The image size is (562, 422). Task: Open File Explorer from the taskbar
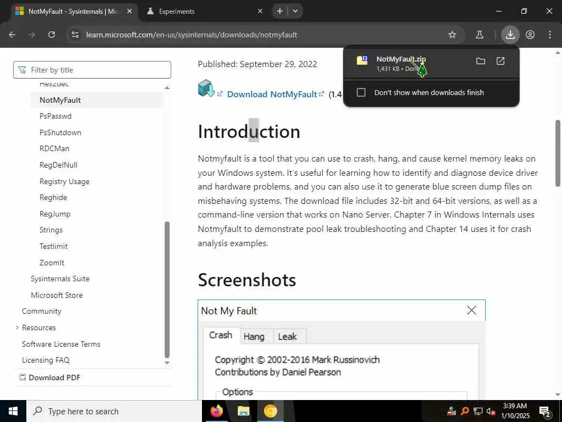(x=243, y=411)
